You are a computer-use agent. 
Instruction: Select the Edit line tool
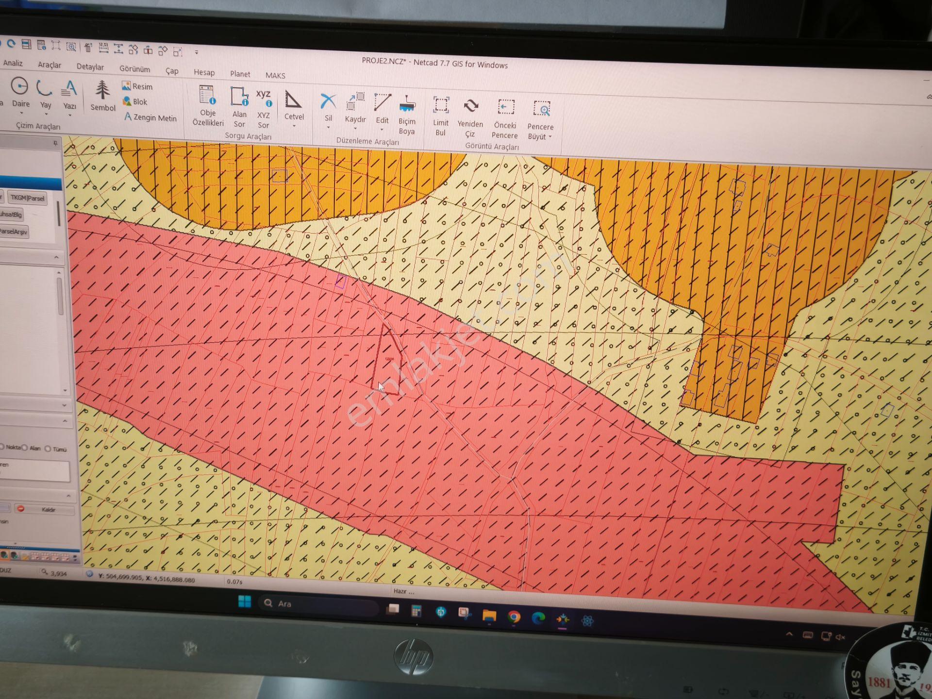382,109
